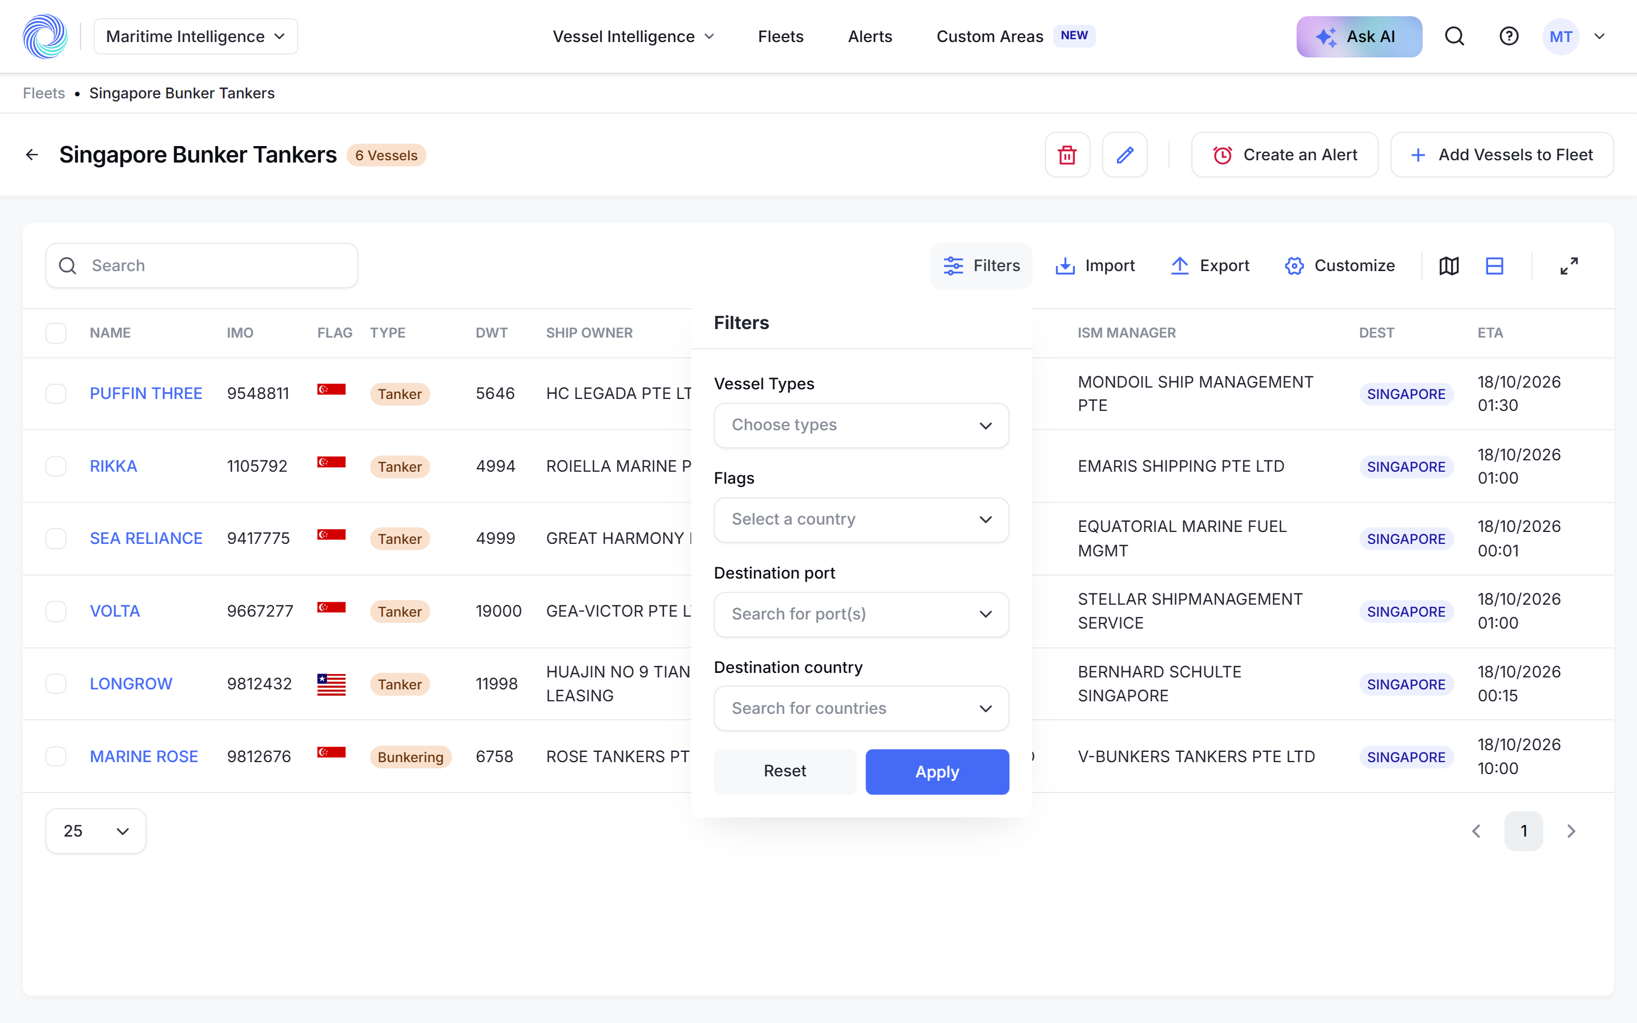Edit fleet name with pencil icon
Image resolution: width=1637 pixels, height=1023 pixels.
click(x=1124, y=155)
